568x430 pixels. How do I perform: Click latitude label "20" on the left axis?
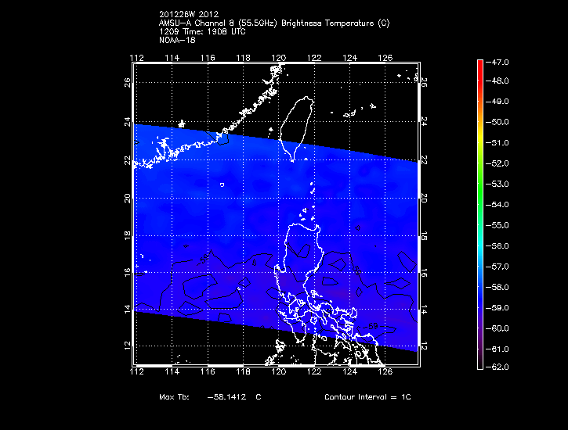128,198
